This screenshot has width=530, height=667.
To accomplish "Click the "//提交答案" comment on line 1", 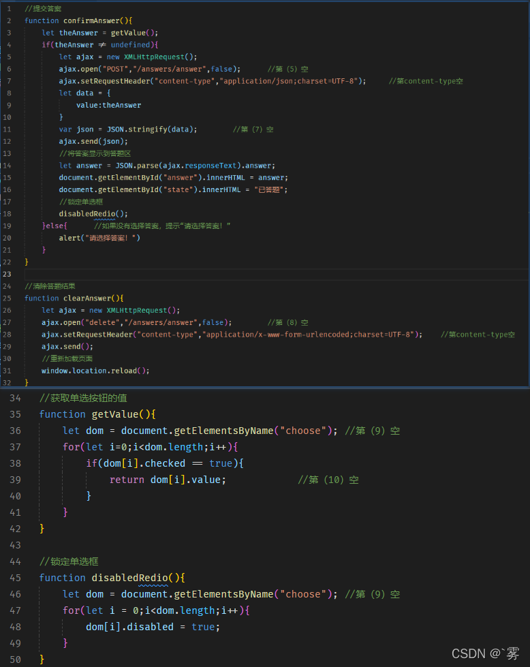I will [x=43, y=8].
